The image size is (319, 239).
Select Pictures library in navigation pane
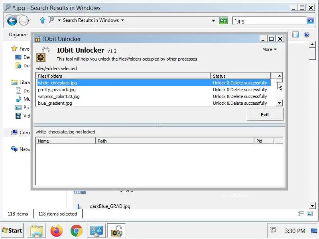click(23, 107)
